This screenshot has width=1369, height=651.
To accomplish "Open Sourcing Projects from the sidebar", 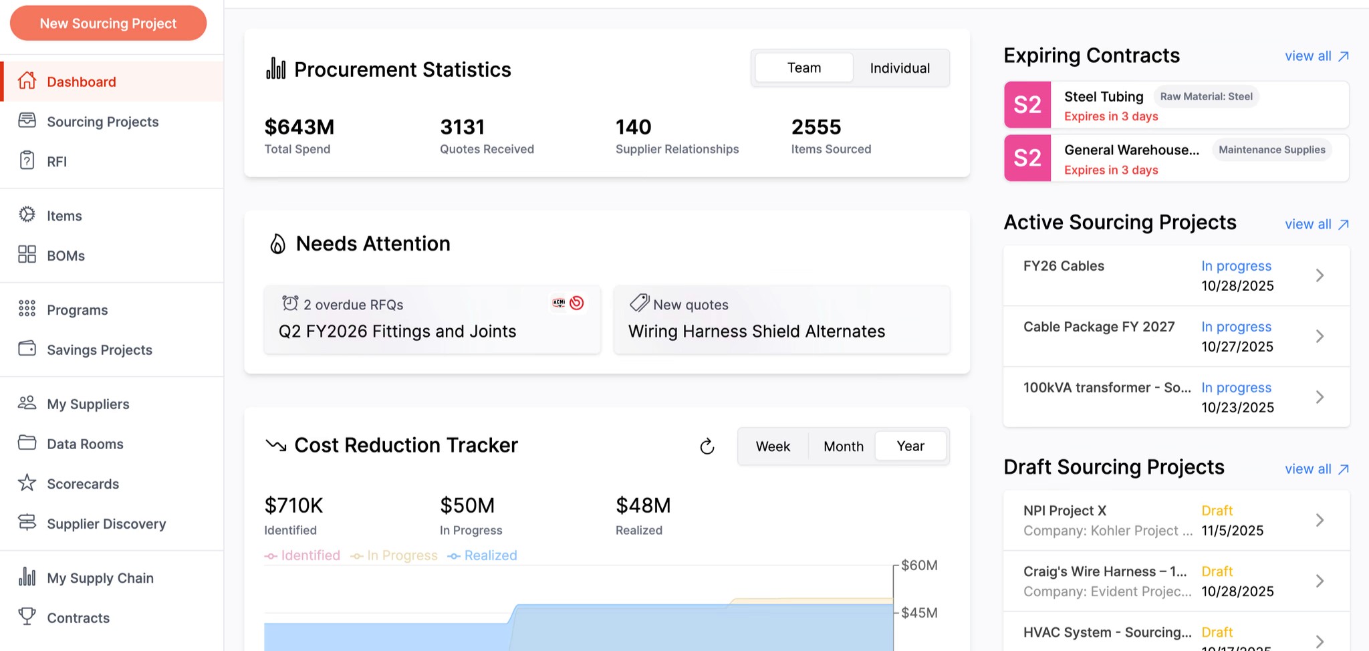I will pyautogui.click(x=112, y=122).
